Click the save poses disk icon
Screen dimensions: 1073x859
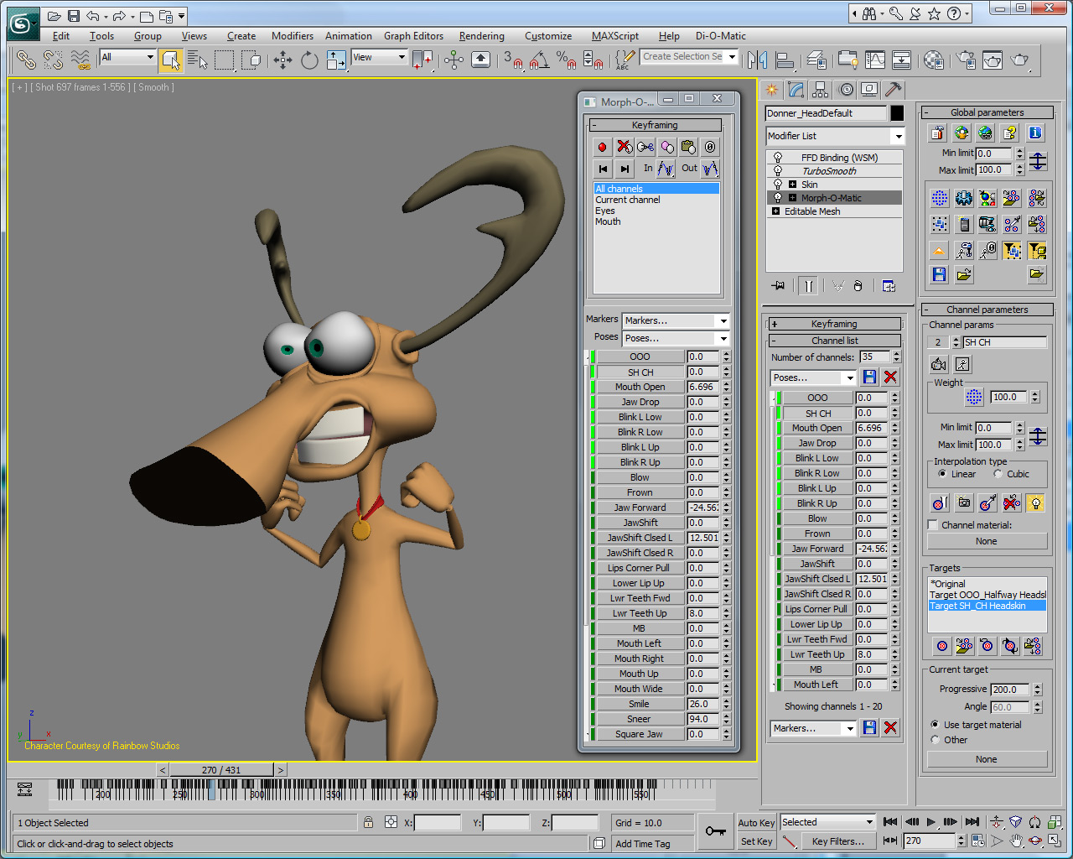click(x=869, y=377)
